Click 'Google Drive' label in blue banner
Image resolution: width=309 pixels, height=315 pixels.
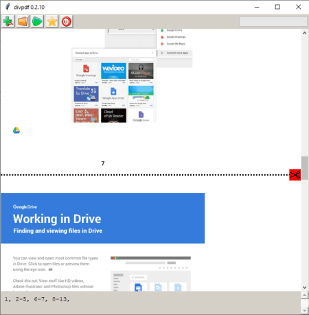pos(25,207)
